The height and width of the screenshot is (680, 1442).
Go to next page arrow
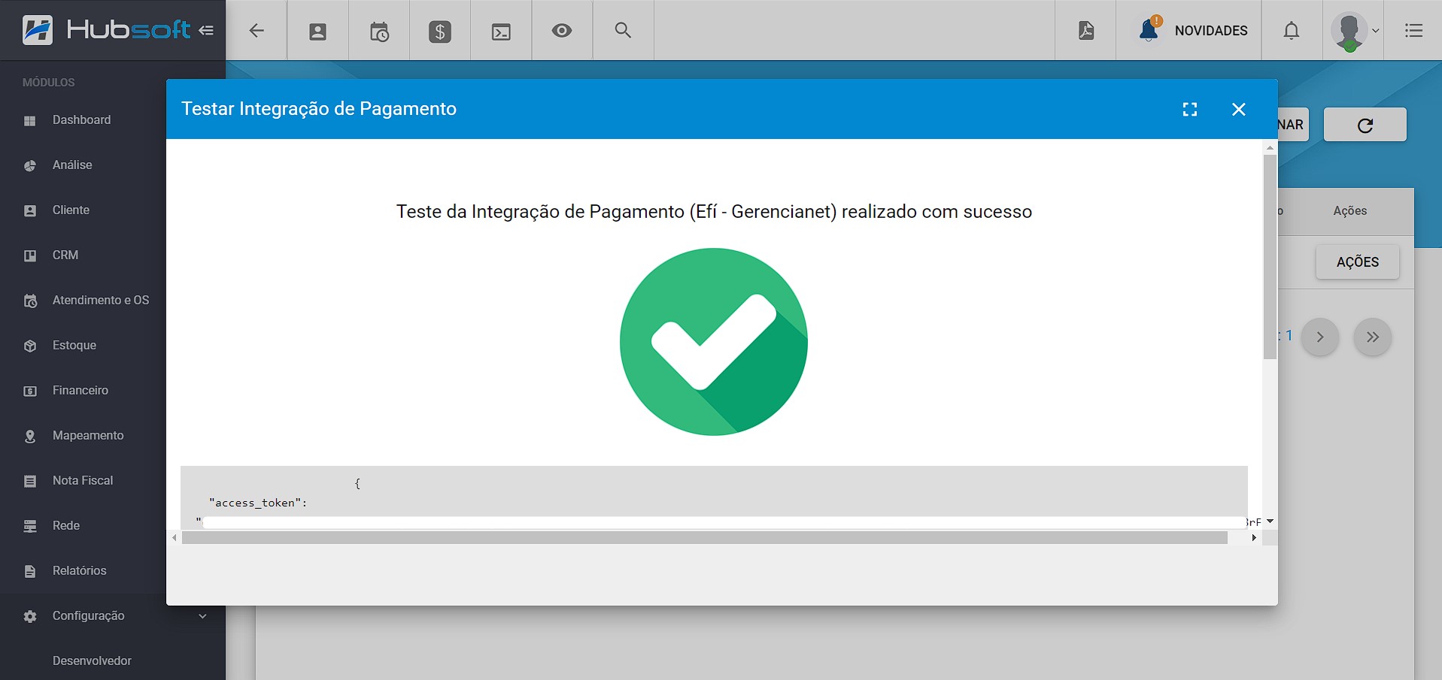pyautogui.click(x=1320, y=337)
